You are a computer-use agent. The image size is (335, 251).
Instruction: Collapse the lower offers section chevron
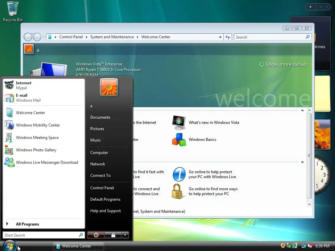(x=302, y=162)
